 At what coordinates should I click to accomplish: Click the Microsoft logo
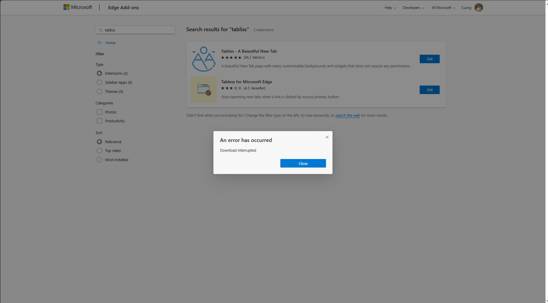[x=78, y=7]
